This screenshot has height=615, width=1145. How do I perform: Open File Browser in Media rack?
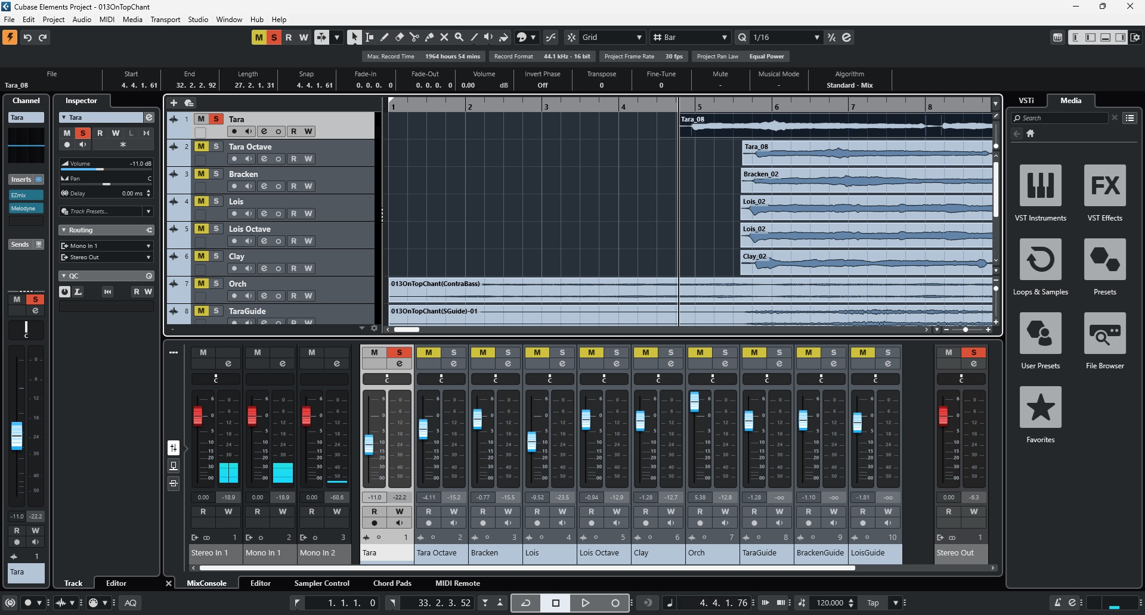(x=1105, y=333)
